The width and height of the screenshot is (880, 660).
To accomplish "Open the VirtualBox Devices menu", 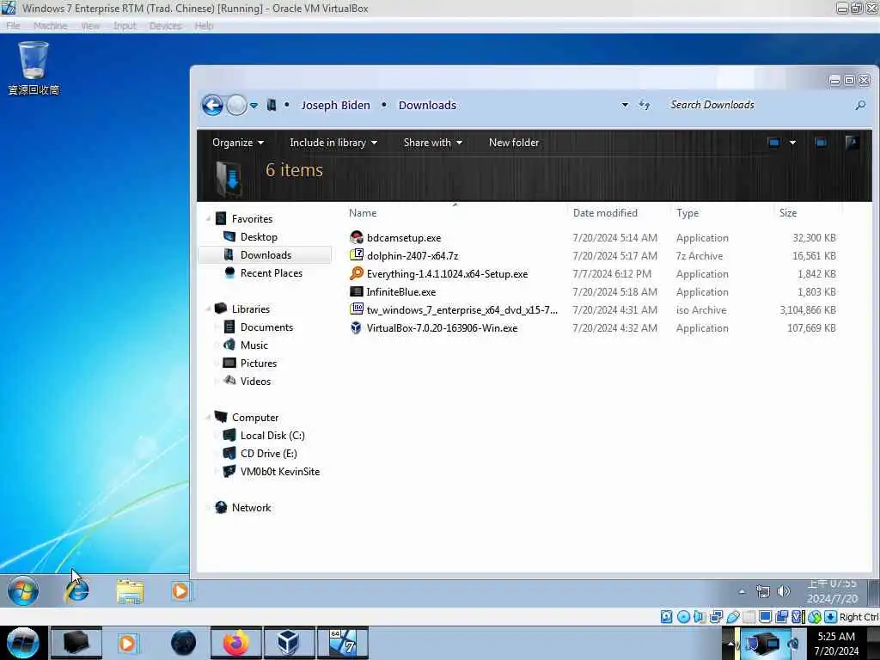I will pyautogui.click(x=166, y=26).
